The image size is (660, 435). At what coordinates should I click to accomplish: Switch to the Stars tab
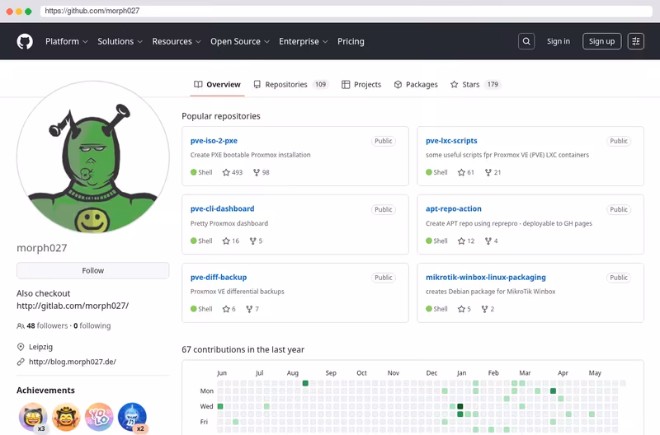(x=474, y=85)
